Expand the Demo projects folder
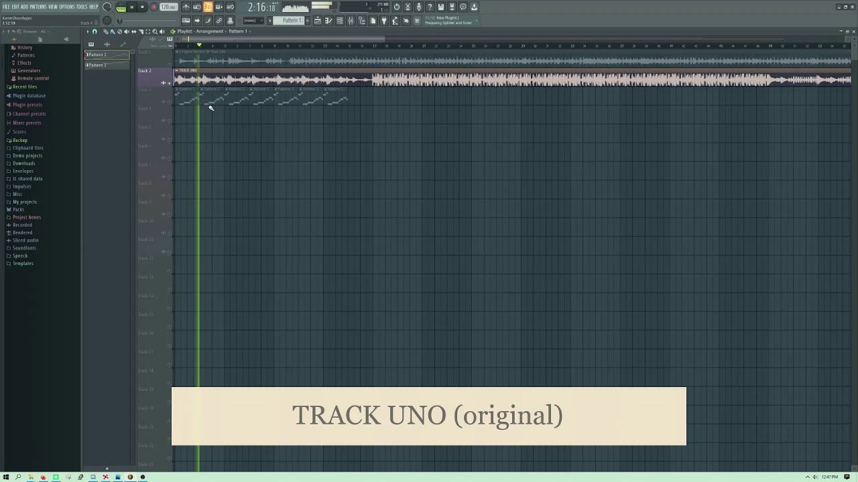The height and width of the screenshot is (482, 858). tap(27, 156)
